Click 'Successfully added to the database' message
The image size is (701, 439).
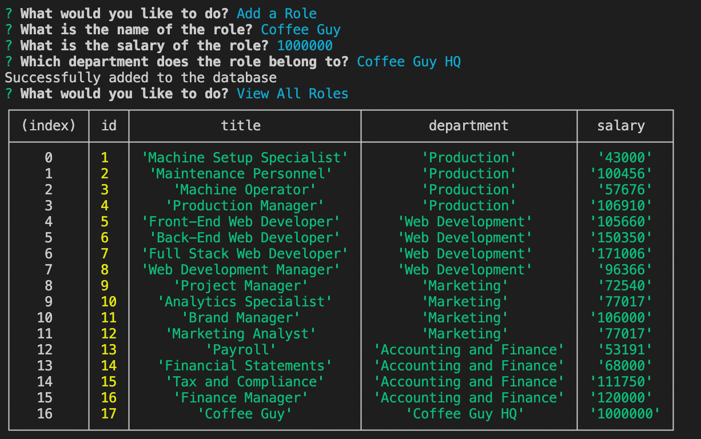[x=141, y=78]
